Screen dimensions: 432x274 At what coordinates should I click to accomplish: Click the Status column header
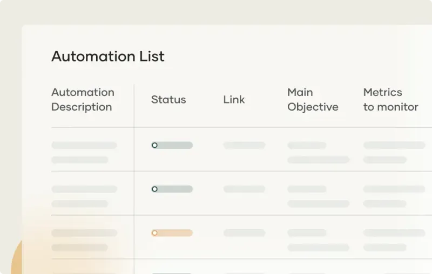[168, 100]
